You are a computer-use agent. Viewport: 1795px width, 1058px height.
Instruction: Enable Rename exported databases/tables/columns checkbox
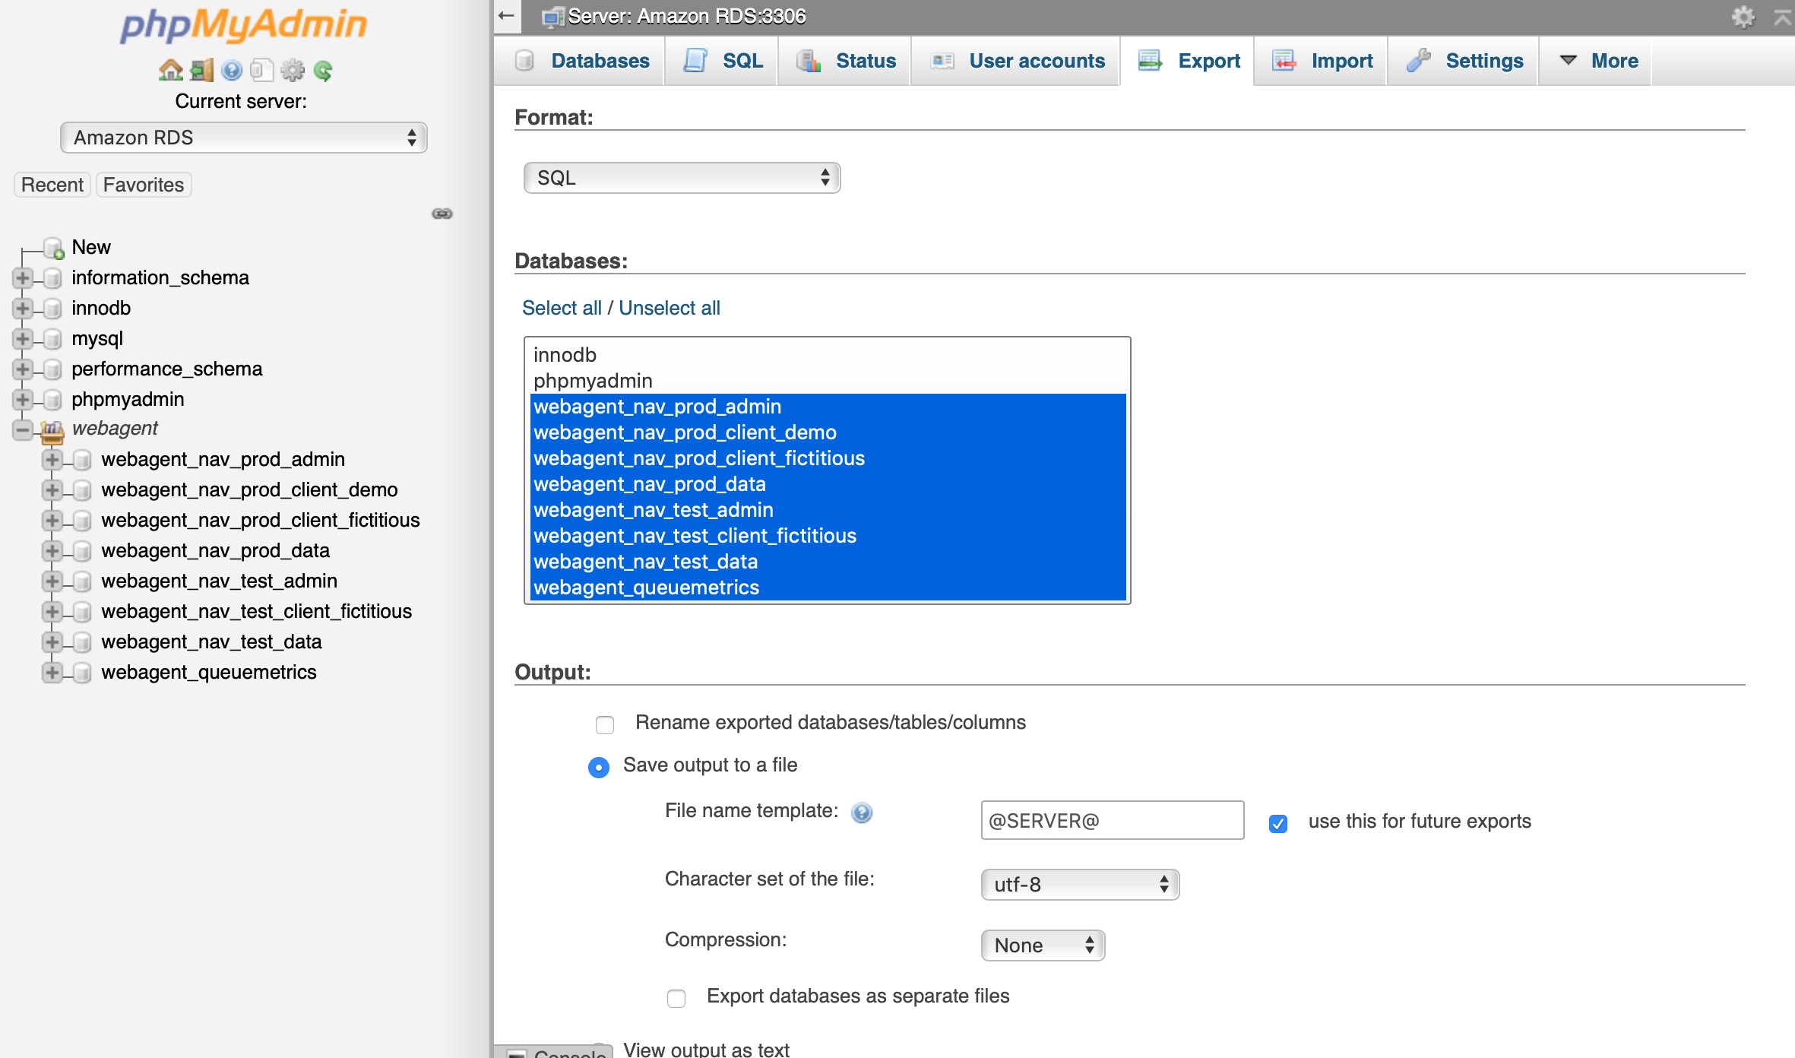[x=605, y=724]
